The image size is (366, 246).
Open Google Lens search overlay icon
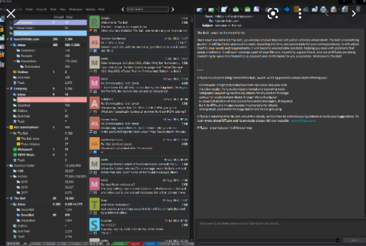[x=273, y=13]
